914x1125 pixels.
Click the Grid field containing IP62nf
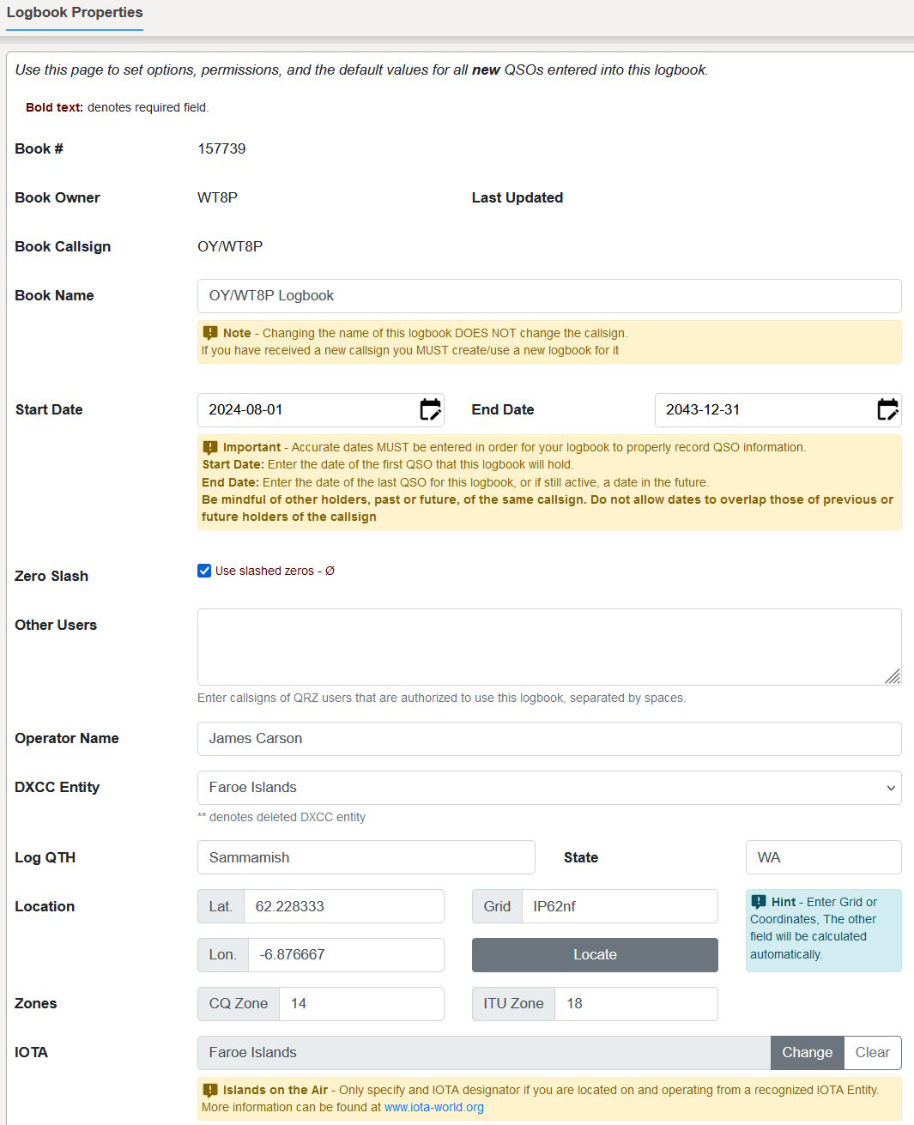(619, 905)
